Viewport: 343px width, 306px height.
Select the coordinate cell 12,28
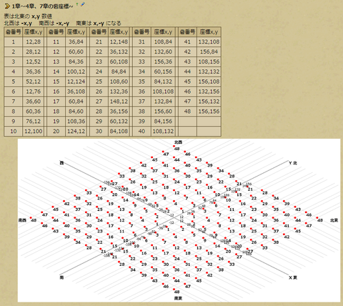tap(34, 41)
